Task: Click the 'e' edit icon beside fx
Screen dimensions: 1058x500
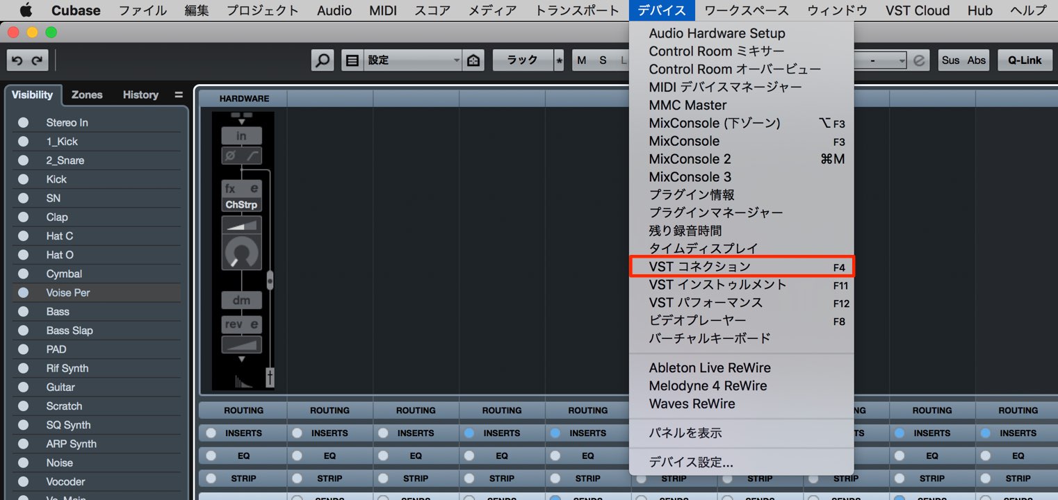Action: click(x=254, y=188)
